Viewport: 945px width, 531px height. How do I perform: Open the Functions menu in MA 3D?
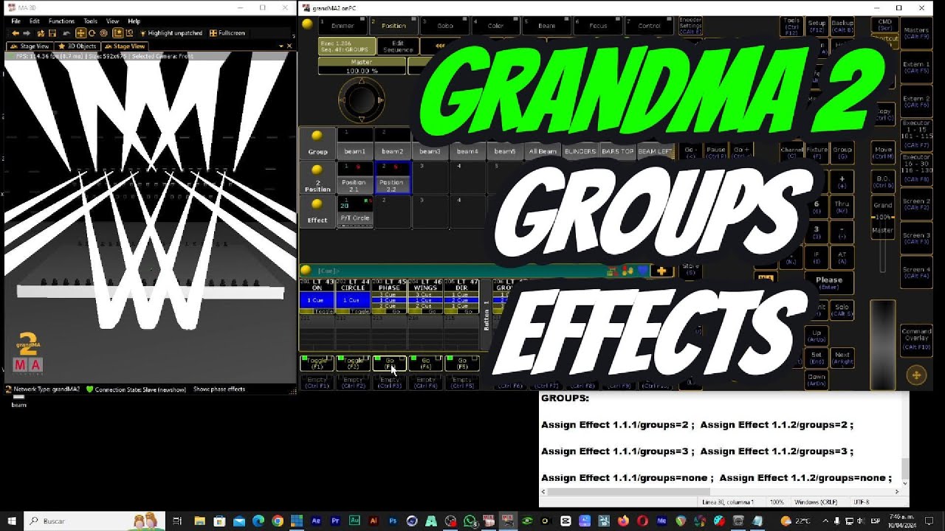tap(61, 21)
